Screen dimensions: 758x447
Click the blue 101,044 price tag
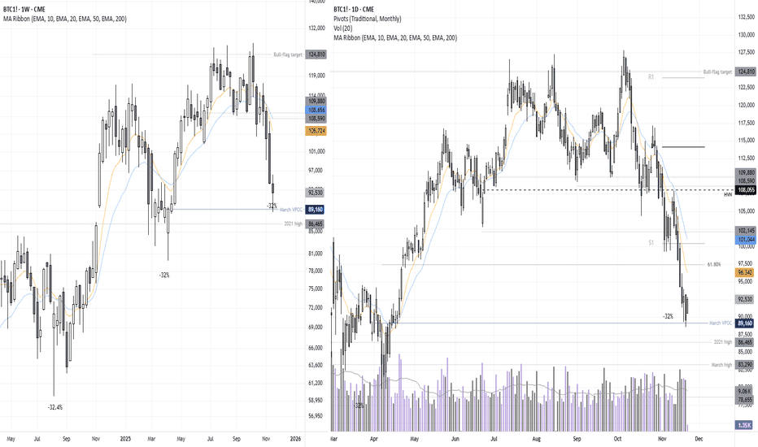click(x=745, y=241)
